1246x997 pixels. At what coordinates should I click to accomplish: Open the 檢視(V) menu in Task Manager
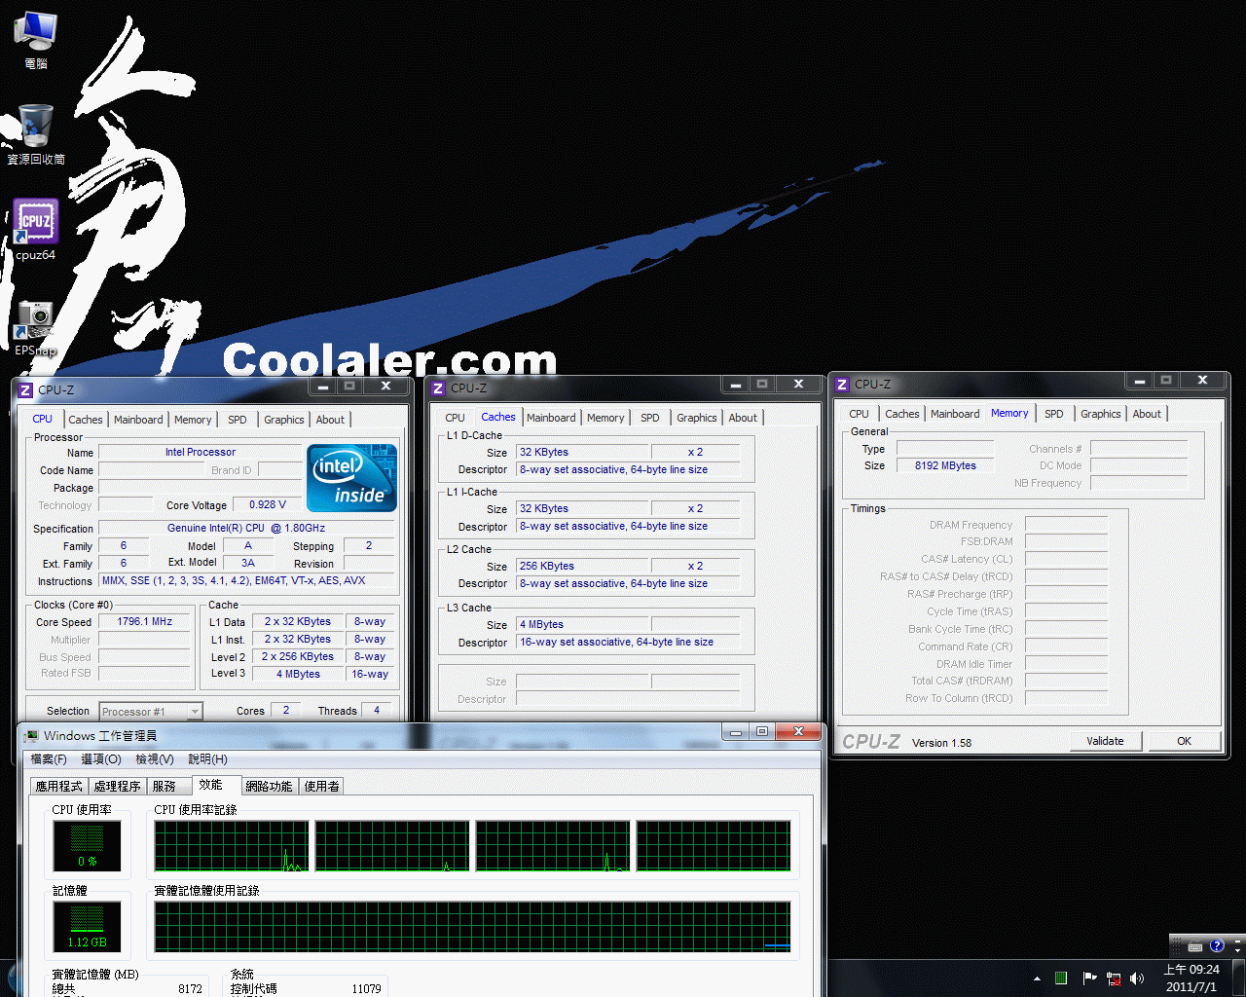[x=154, y=759]
